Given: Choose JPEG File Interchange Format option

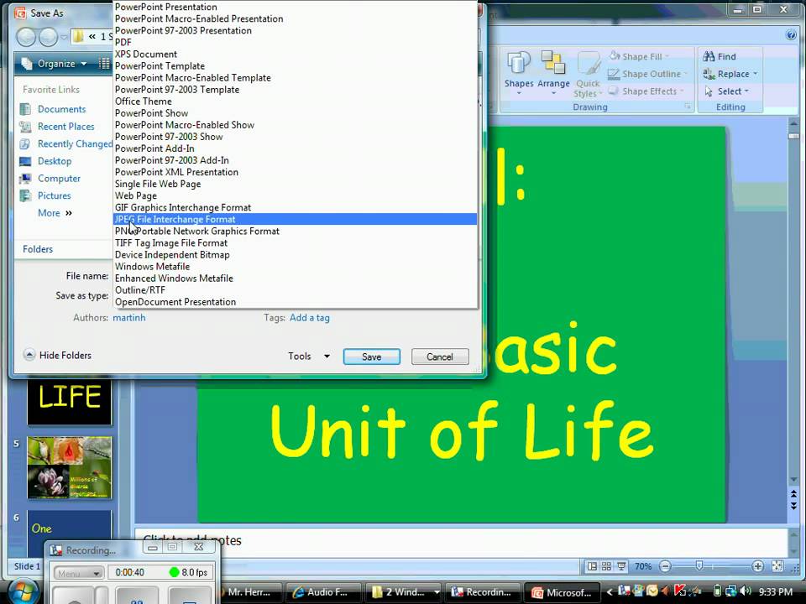Looking at the screenshot, I should (x=295, y=219).
